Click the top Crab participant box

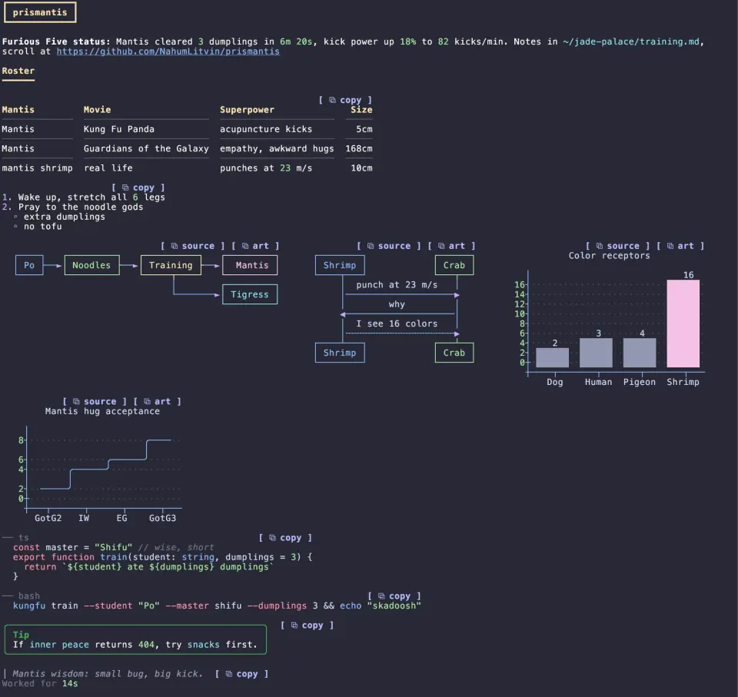[454, 265]
